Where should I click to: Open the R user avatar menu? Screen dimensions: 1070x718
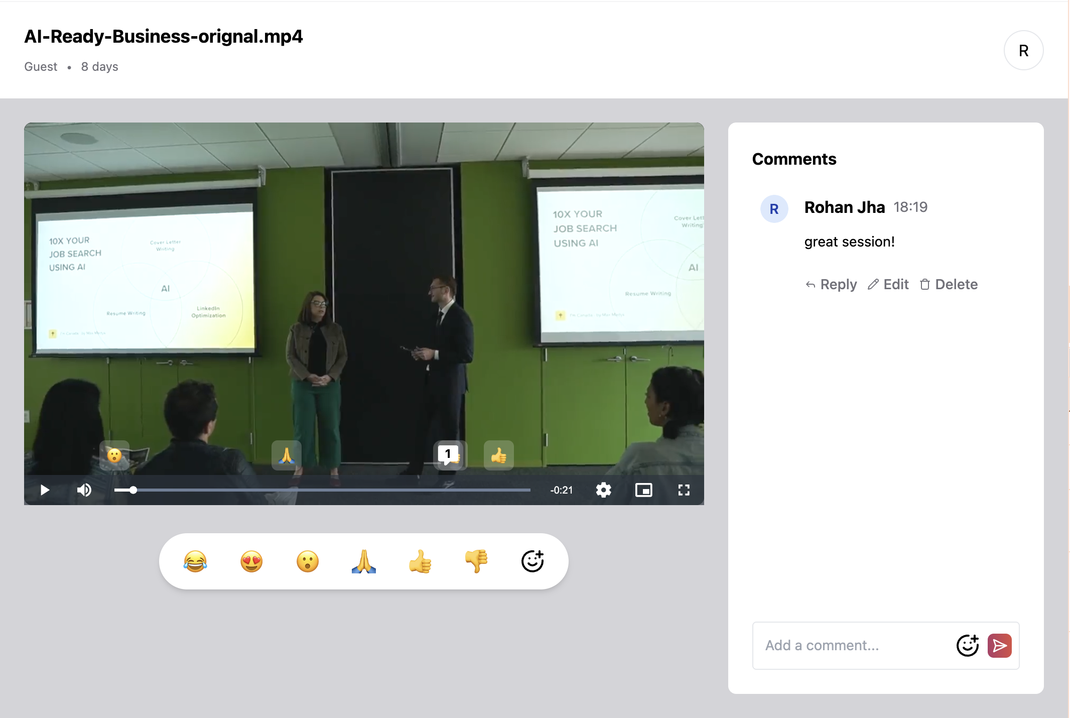pos(1023,51)
